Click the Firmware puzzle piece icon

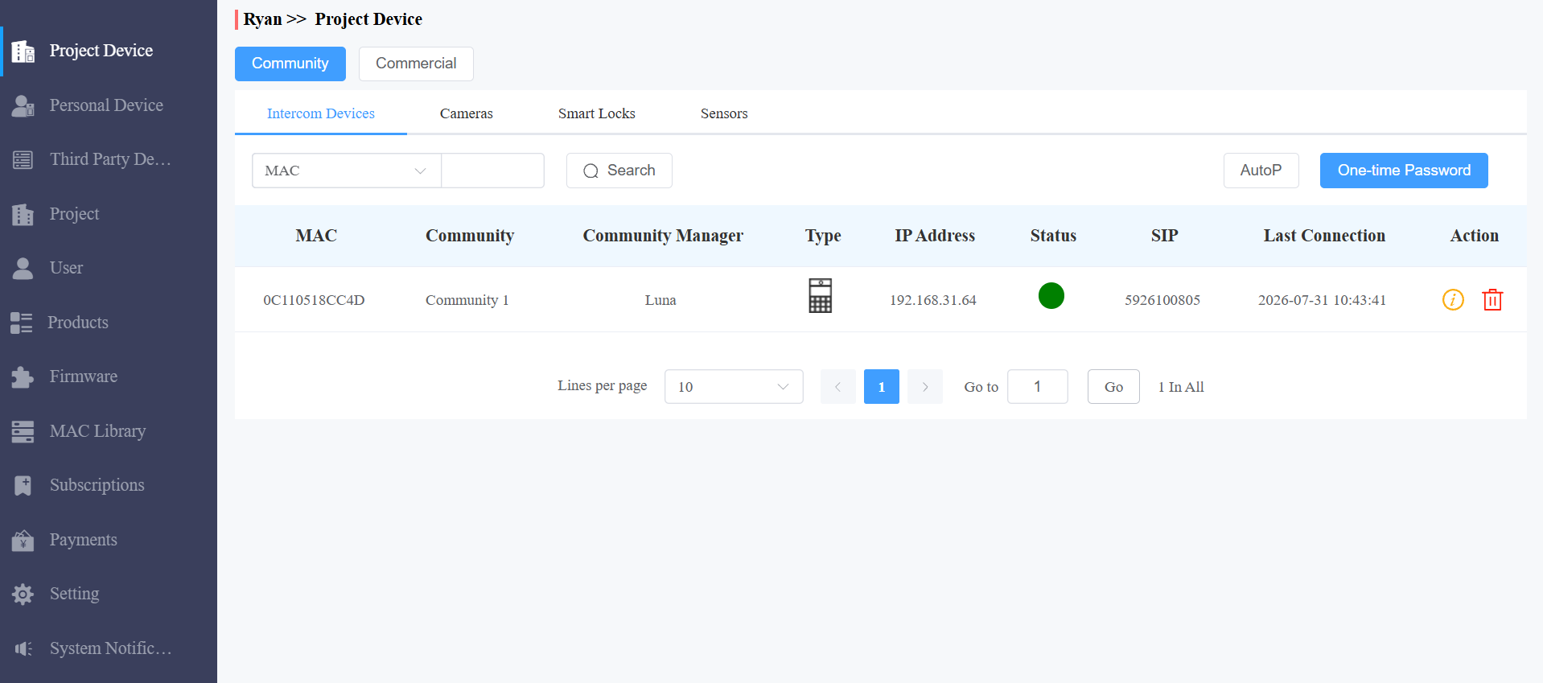point(23,376)
